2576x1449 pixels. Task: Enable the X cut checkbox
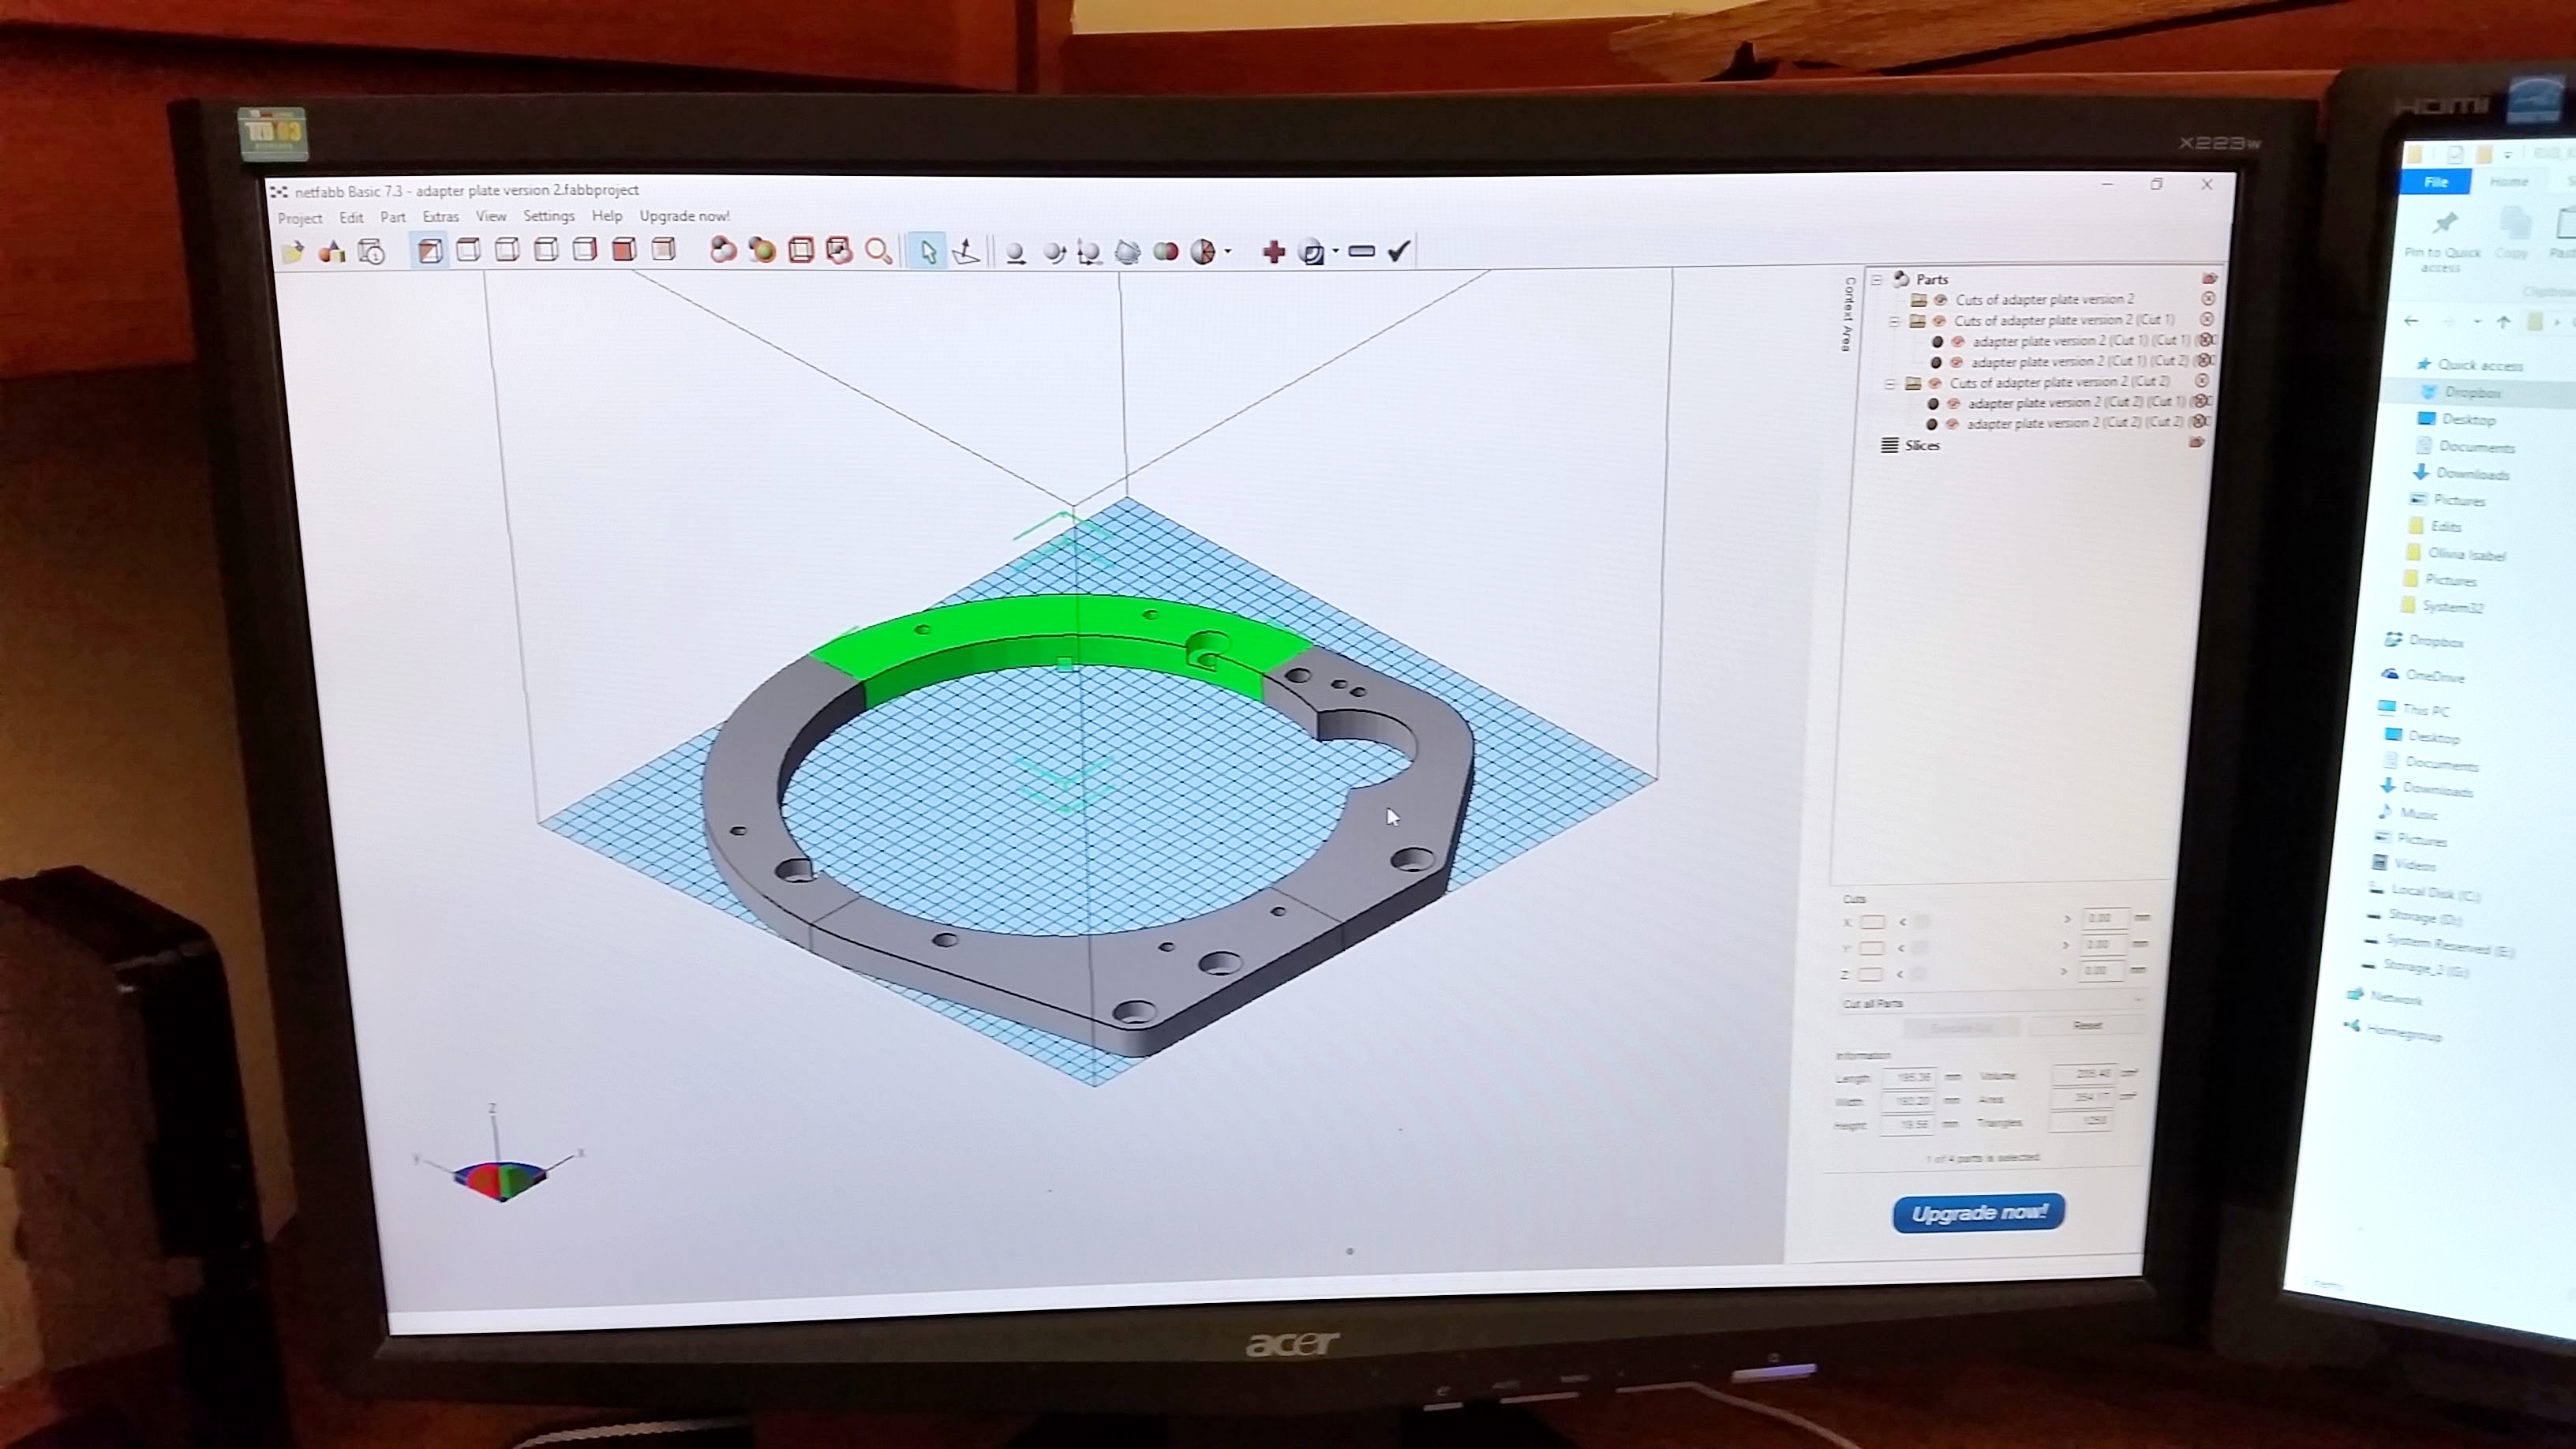click(x=1872, y=922)
